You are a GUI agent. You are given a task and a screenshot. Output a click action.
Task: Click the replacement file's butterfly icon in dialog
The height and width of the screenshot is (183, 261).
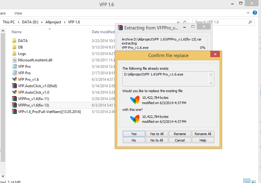135,119
